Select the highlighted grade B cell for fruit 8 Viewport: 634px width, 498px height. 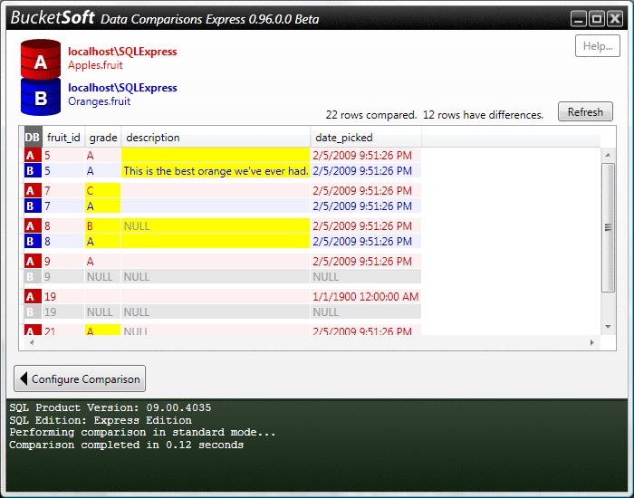[102, 225]
